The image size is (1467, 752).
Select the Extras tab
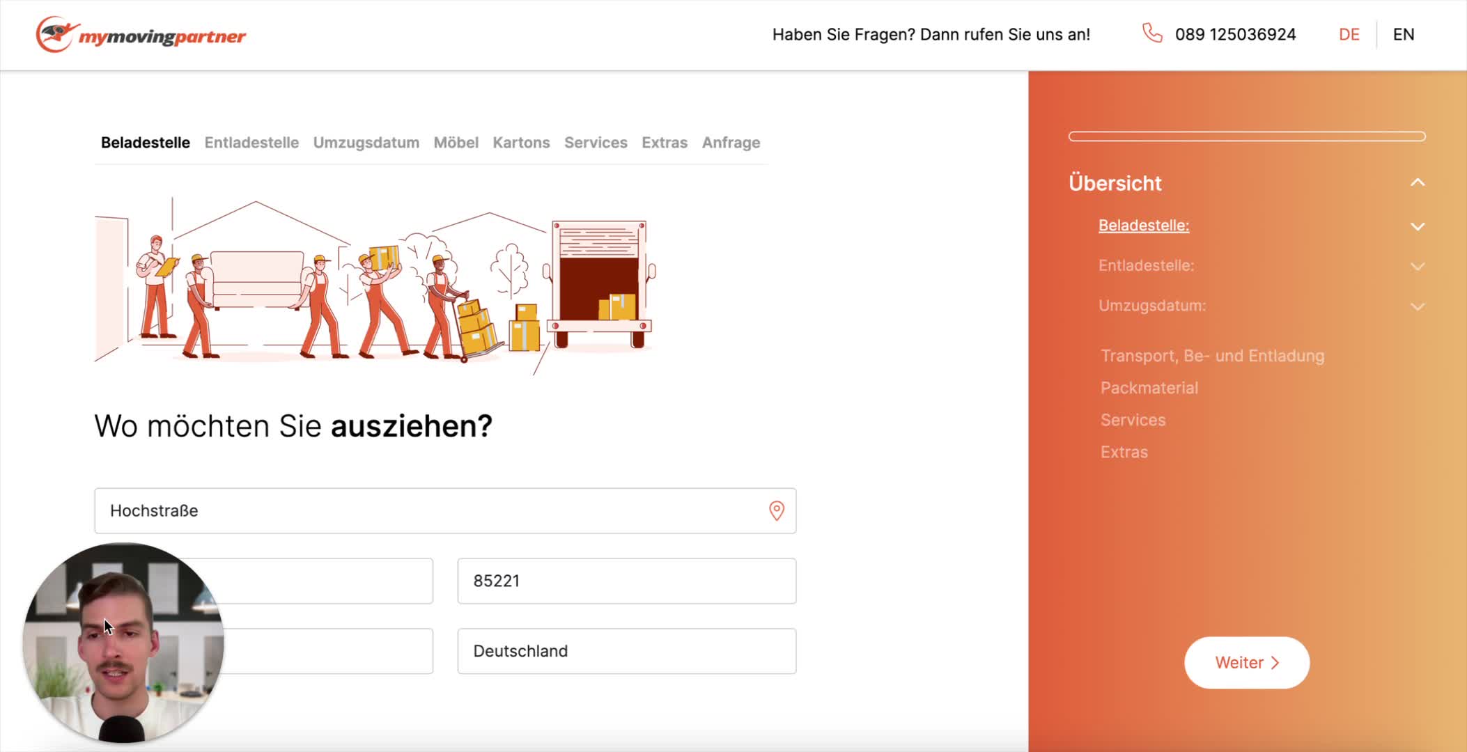(665, 143)
